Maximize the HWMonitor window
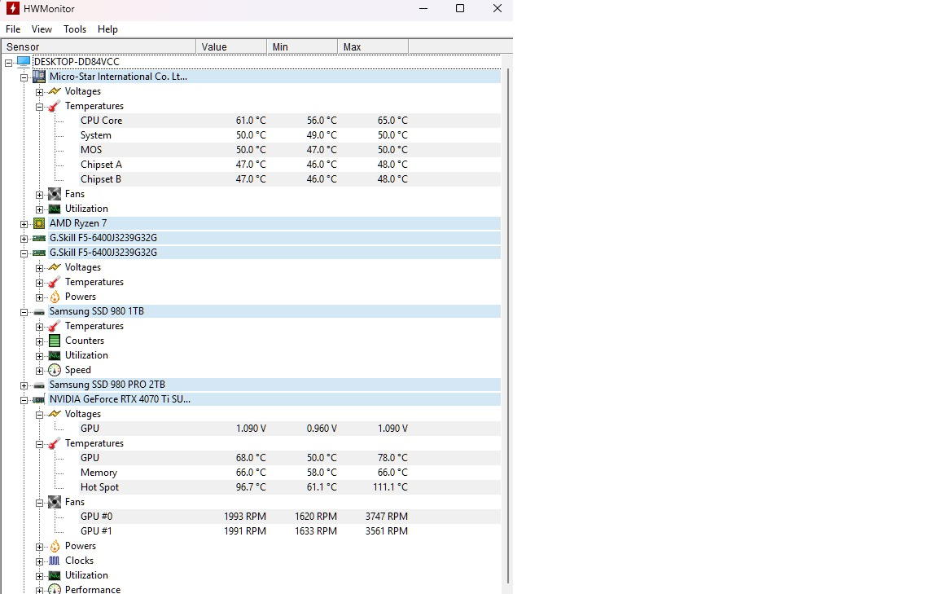Image resolution: width=938 pixels, height=594 pixels. 460,8
